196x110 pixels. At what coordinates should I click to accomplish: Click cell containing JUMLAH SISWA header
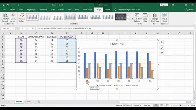click(x=36, y=37)
